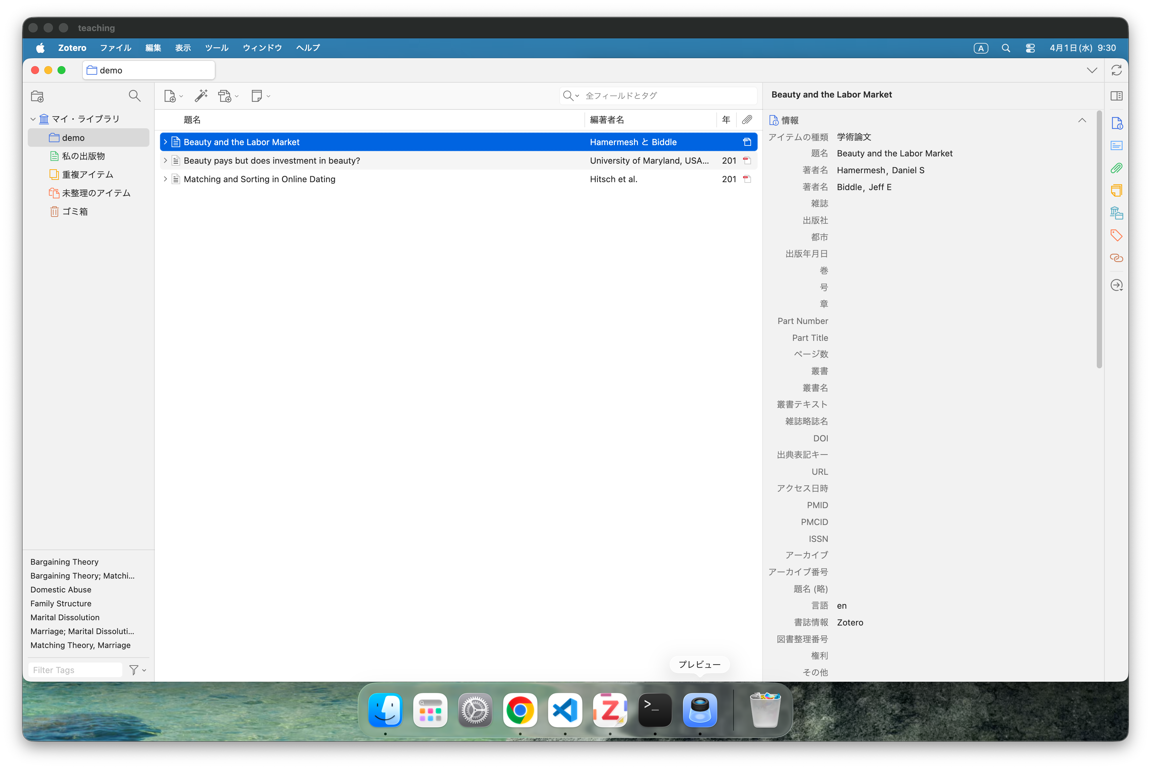Select the Domestic Abuse tag
Image resolution: width=1151 pixels, height=769 pixels.
click(x=61, y=589)
